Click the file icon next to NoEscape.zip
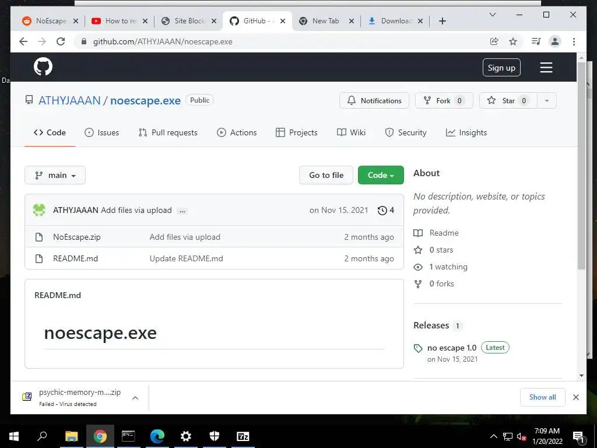The image size is (597, 448). point(39,237)
